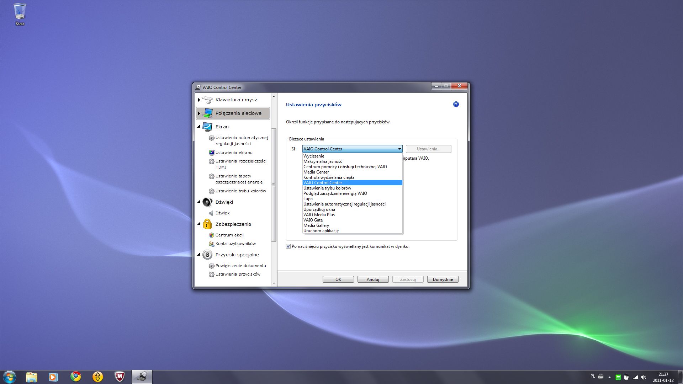
Task: Select Podgląd zarządzanie energią VAIO in list
Action: pos(352,193)
